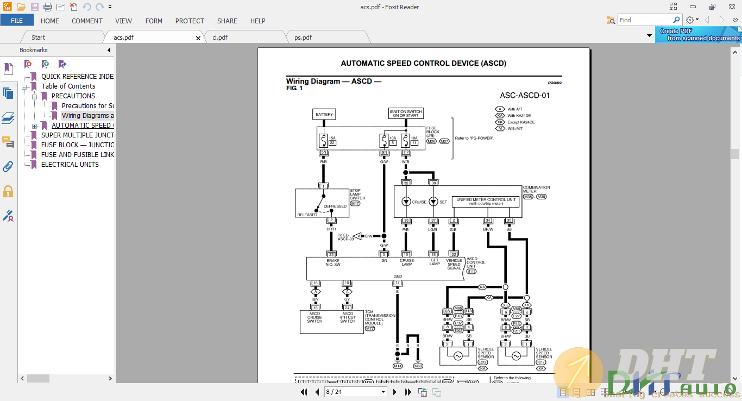Go to the first page
Screen dimensions: 742x401
click(304, 392)
